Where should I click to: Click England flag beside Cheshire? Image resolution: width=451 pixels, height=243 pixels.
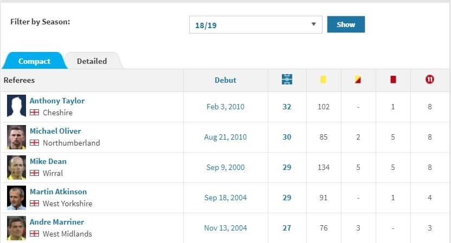click(34, 113)
